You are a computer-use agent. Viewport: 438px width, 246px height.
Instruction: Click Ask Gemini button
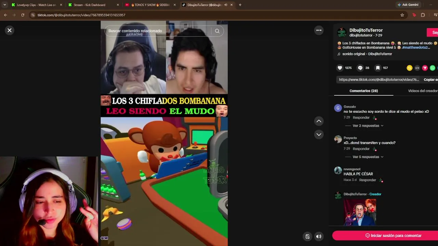click(408, 5)
